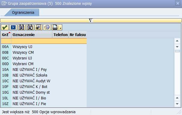The width and height of the screenshot is (182, 115).
Task: Select the empty highlighted first row
Action: [44, 41]
